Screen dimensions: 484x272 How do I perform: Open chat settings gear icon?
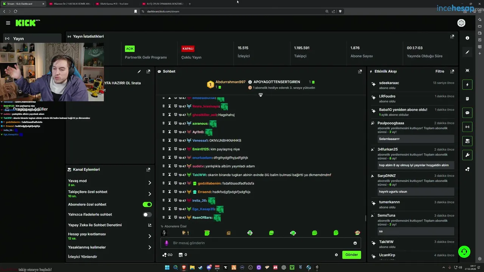point(336,255)
